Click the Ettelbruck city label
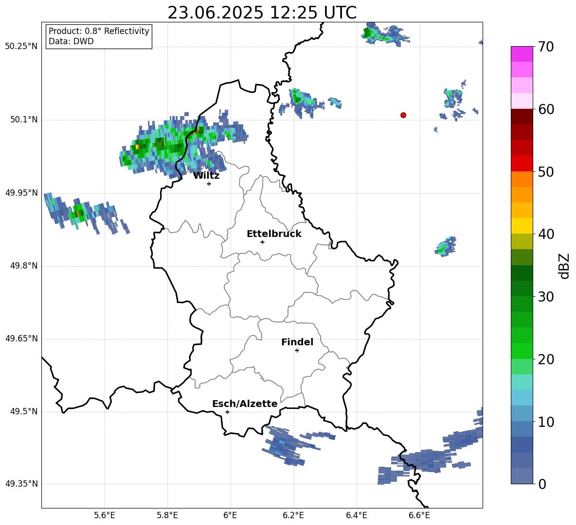This screenshot has width=576, height=525. coord(274,234)
